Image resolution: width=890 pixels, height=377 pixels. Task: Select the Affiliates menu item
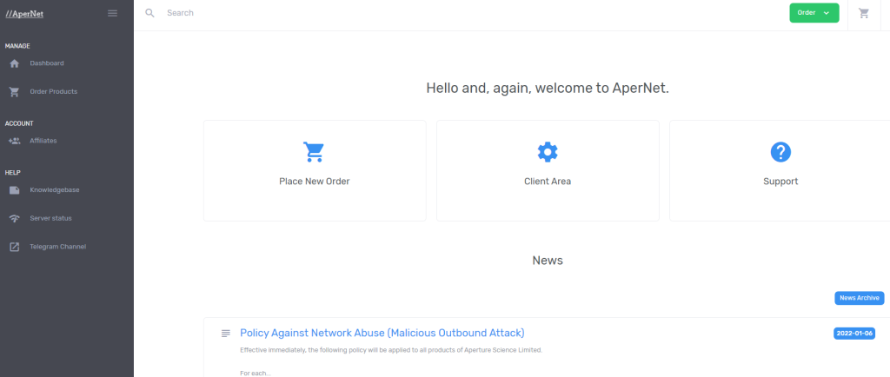pyautogui.click(x=43, y=141)
